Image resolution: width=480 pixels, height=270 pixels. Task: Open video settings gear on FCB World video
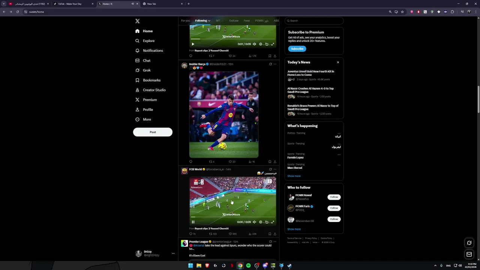coord(261,222)
